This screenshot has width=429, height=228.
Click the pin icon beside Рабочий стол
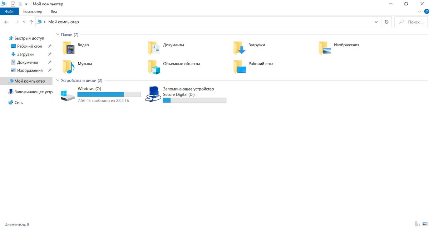[x=50, y=46]
